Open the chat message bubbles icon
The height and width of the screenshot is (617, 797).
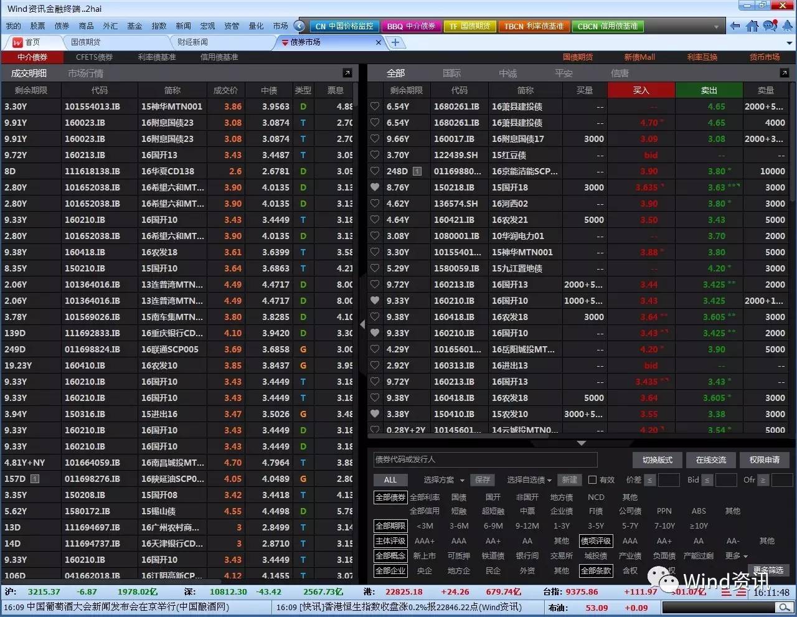tap(770, 26)
